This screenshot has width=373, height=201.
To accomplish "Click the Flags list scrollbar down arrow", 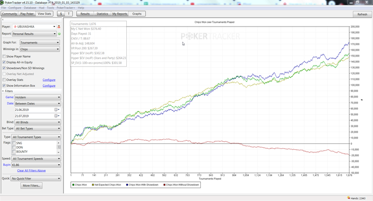I will 59,152.
